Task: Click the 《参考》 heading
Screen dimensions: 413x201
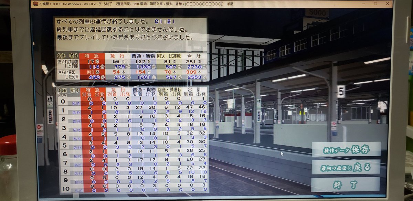Action: pos(67,56)
